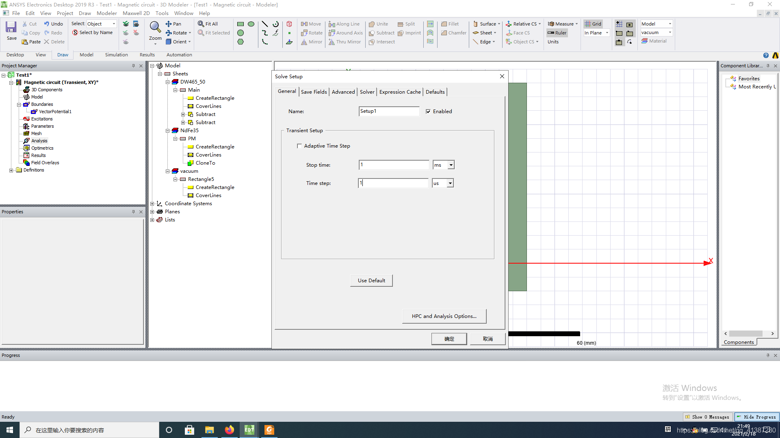The width and height of the screenshot is (780, 438).
Task: Cancel the dialog with 取消 button
Action: [487, 339]
